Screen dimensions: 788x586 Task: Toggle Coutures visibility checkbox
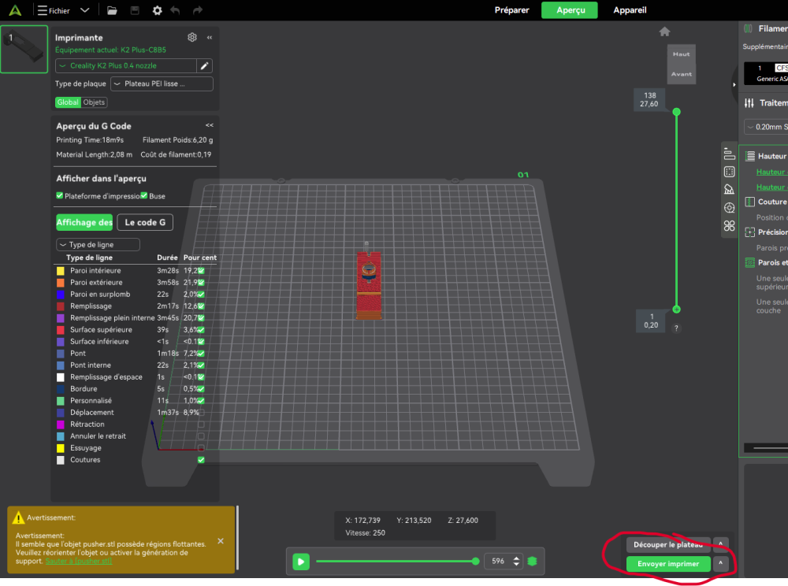(201, 460)
